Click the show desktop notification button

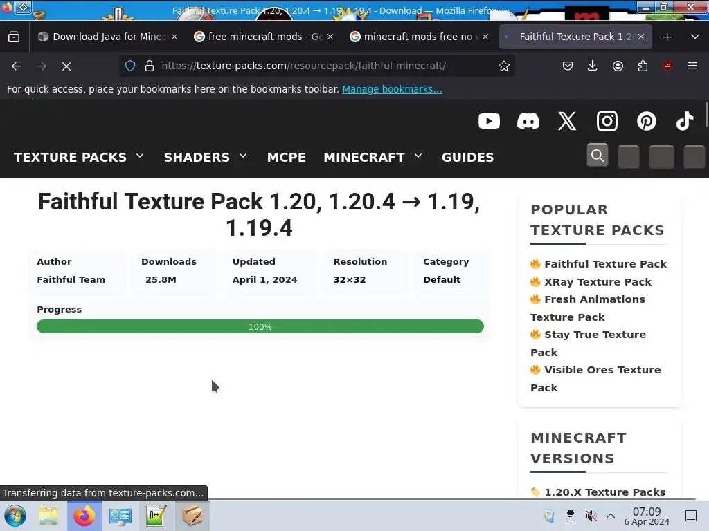[x=691, y=516]
